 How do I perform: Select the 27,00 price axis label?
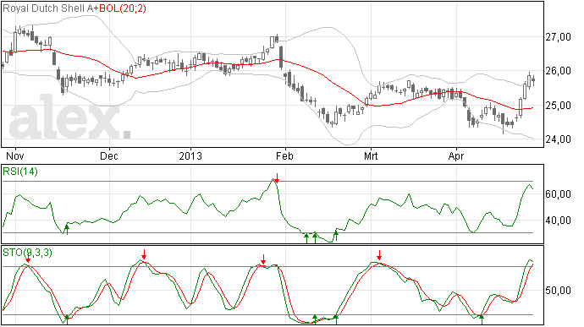[558, 37]
